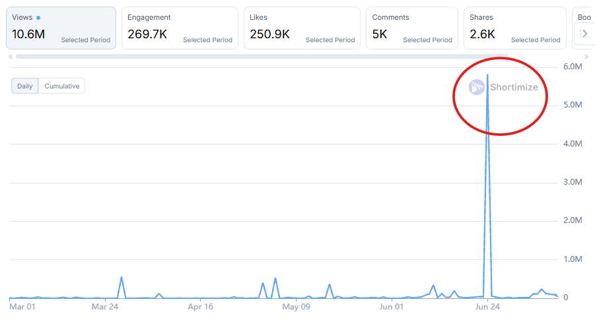Select the Views metric card

(x=61, y=28)
